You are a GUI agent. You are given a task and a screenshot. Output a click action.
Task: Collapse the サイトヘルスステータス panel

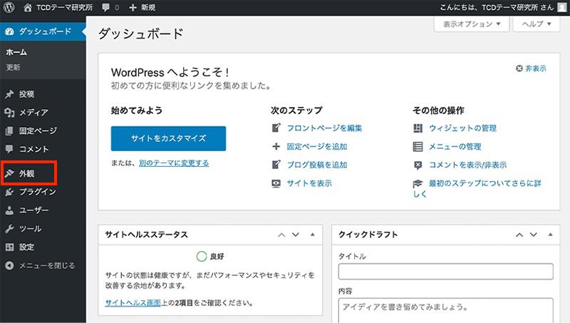coord(312,235)
